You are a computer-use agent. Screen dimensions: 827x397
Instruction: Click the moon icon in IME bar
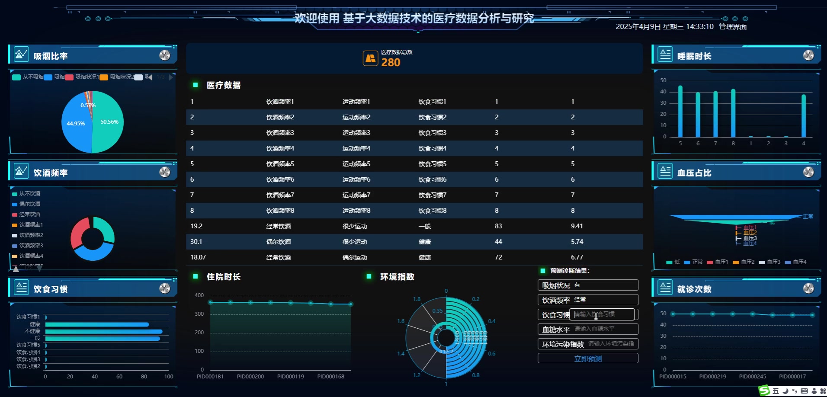pos(785,391)
